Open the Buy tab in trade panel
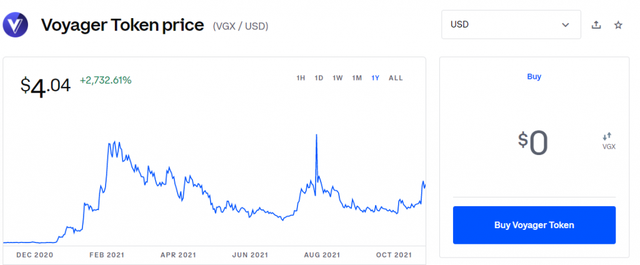Viewport: 640px width, 265px height. tap(534, 77)
